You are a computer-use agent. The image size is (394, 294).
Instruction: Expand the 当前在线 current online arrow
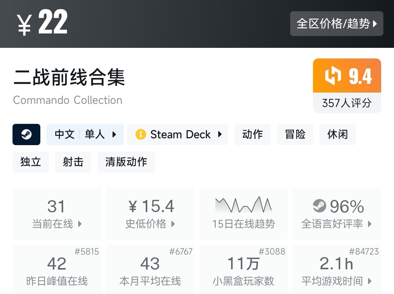[x=80, y=224]
